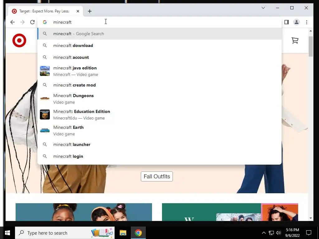
Task: Click the search icon beside 'minecraft login'
Action: click(x=45, y=156)
